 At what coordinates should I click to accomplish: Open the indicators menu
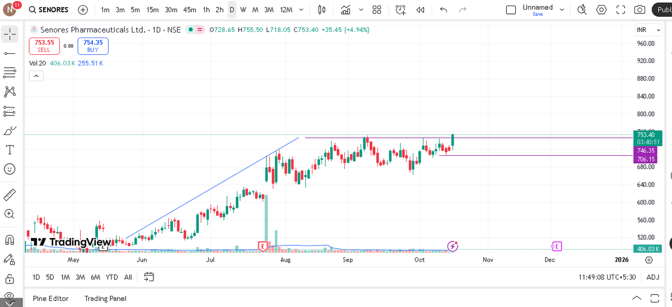pos(346,10)
